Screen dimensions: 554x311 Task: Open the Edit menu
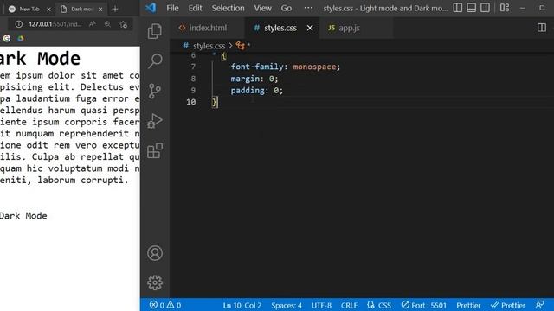[x=195, y=8]
